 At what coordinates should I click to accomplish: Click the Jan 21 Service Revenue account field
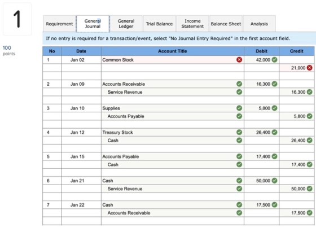tap(173, 189)
